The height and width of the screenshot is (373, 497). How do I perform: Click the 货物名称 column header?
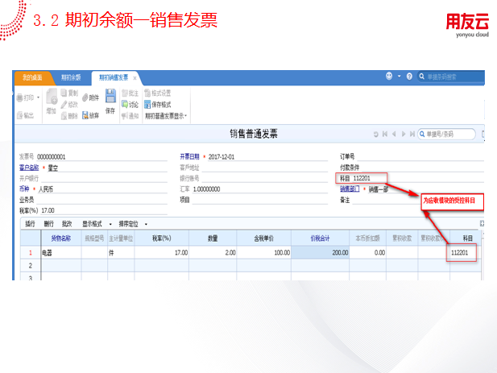tap(61, 238)
